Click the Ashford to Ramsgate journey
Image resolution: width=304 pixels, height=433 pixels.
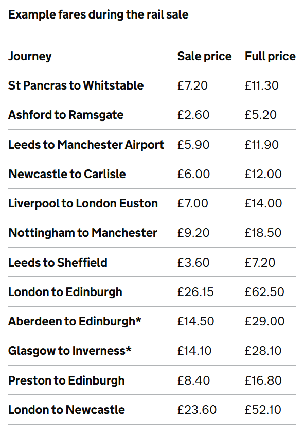(x=66, y=115)
